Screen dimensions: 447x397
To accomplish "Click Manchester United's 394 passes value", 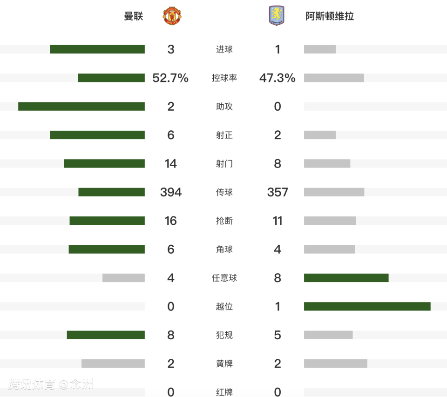I will [x=171, y=192].
